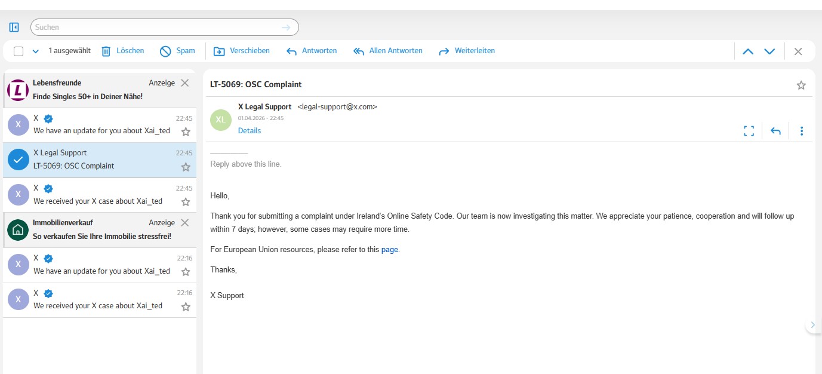Mark the email as Spam
Image resolution: width=822 pixels, height=374 pixels.
[x=177, y=51]
